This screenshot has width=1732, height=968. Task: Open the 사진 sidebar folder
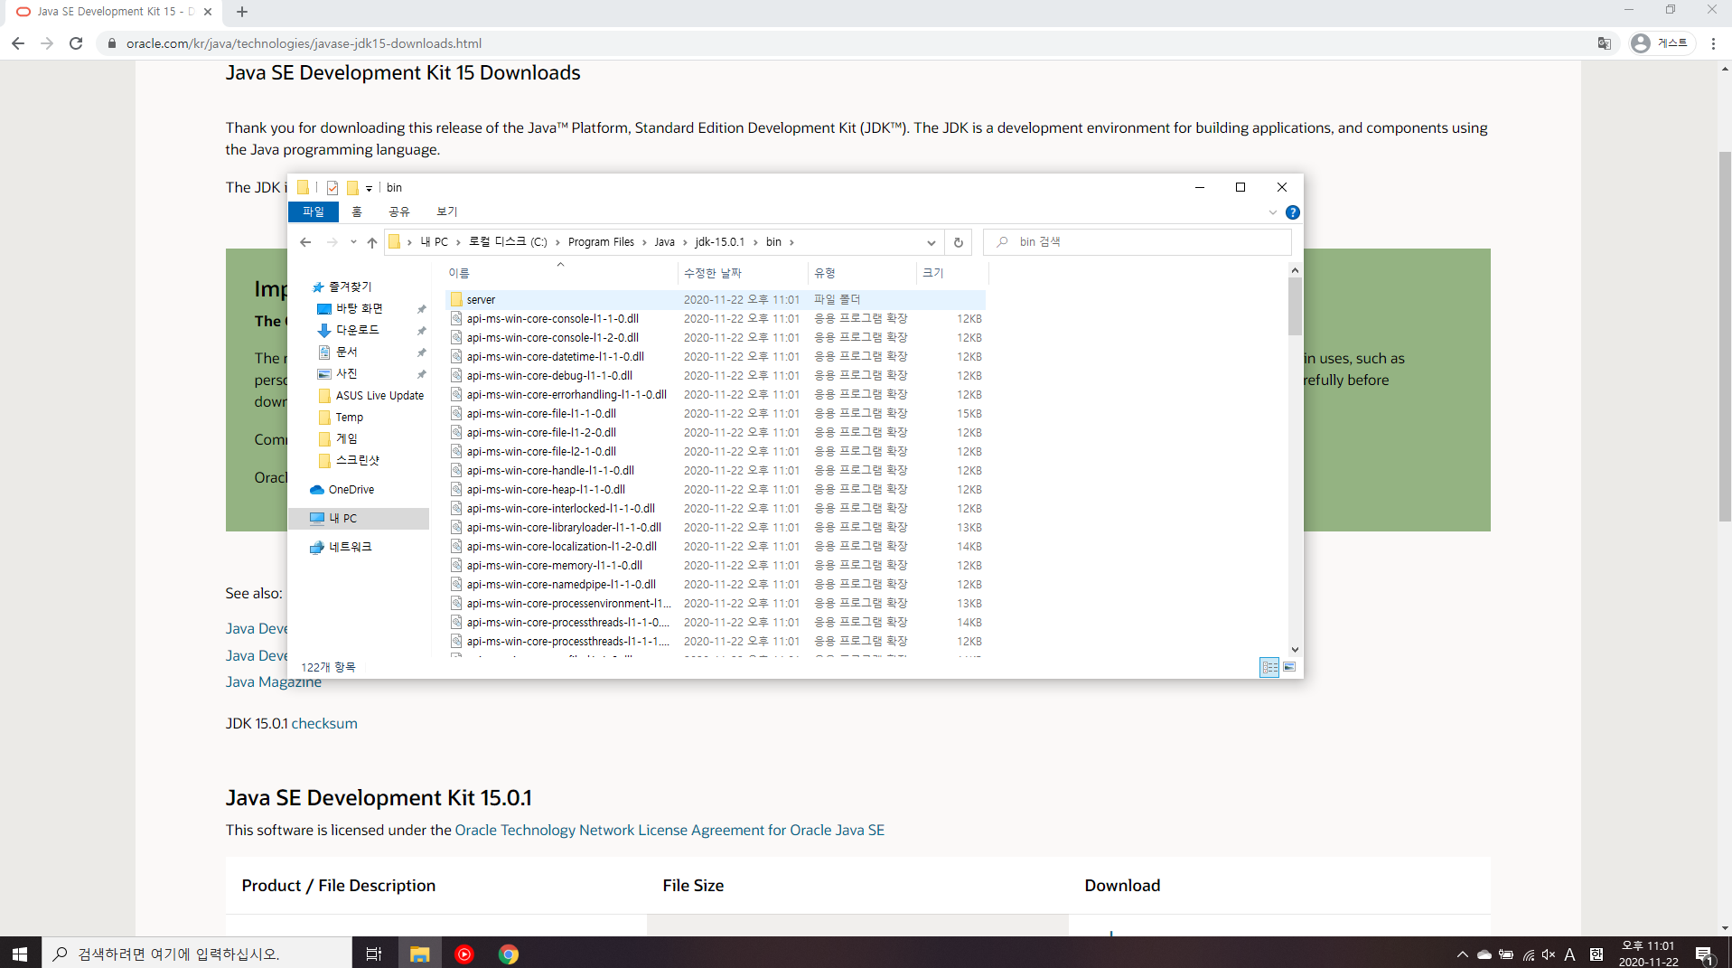(347, 373)
